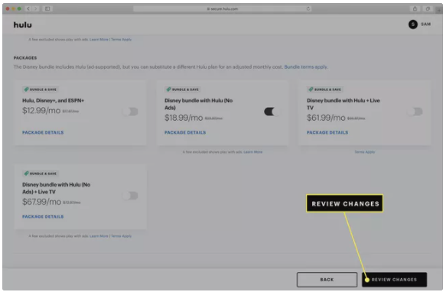The height and width of the screenshot is (292, 446).
Task: Click Bundle & Save tag on $18.99/mo card
Action: pyautogui.click(x=183, y=89)
